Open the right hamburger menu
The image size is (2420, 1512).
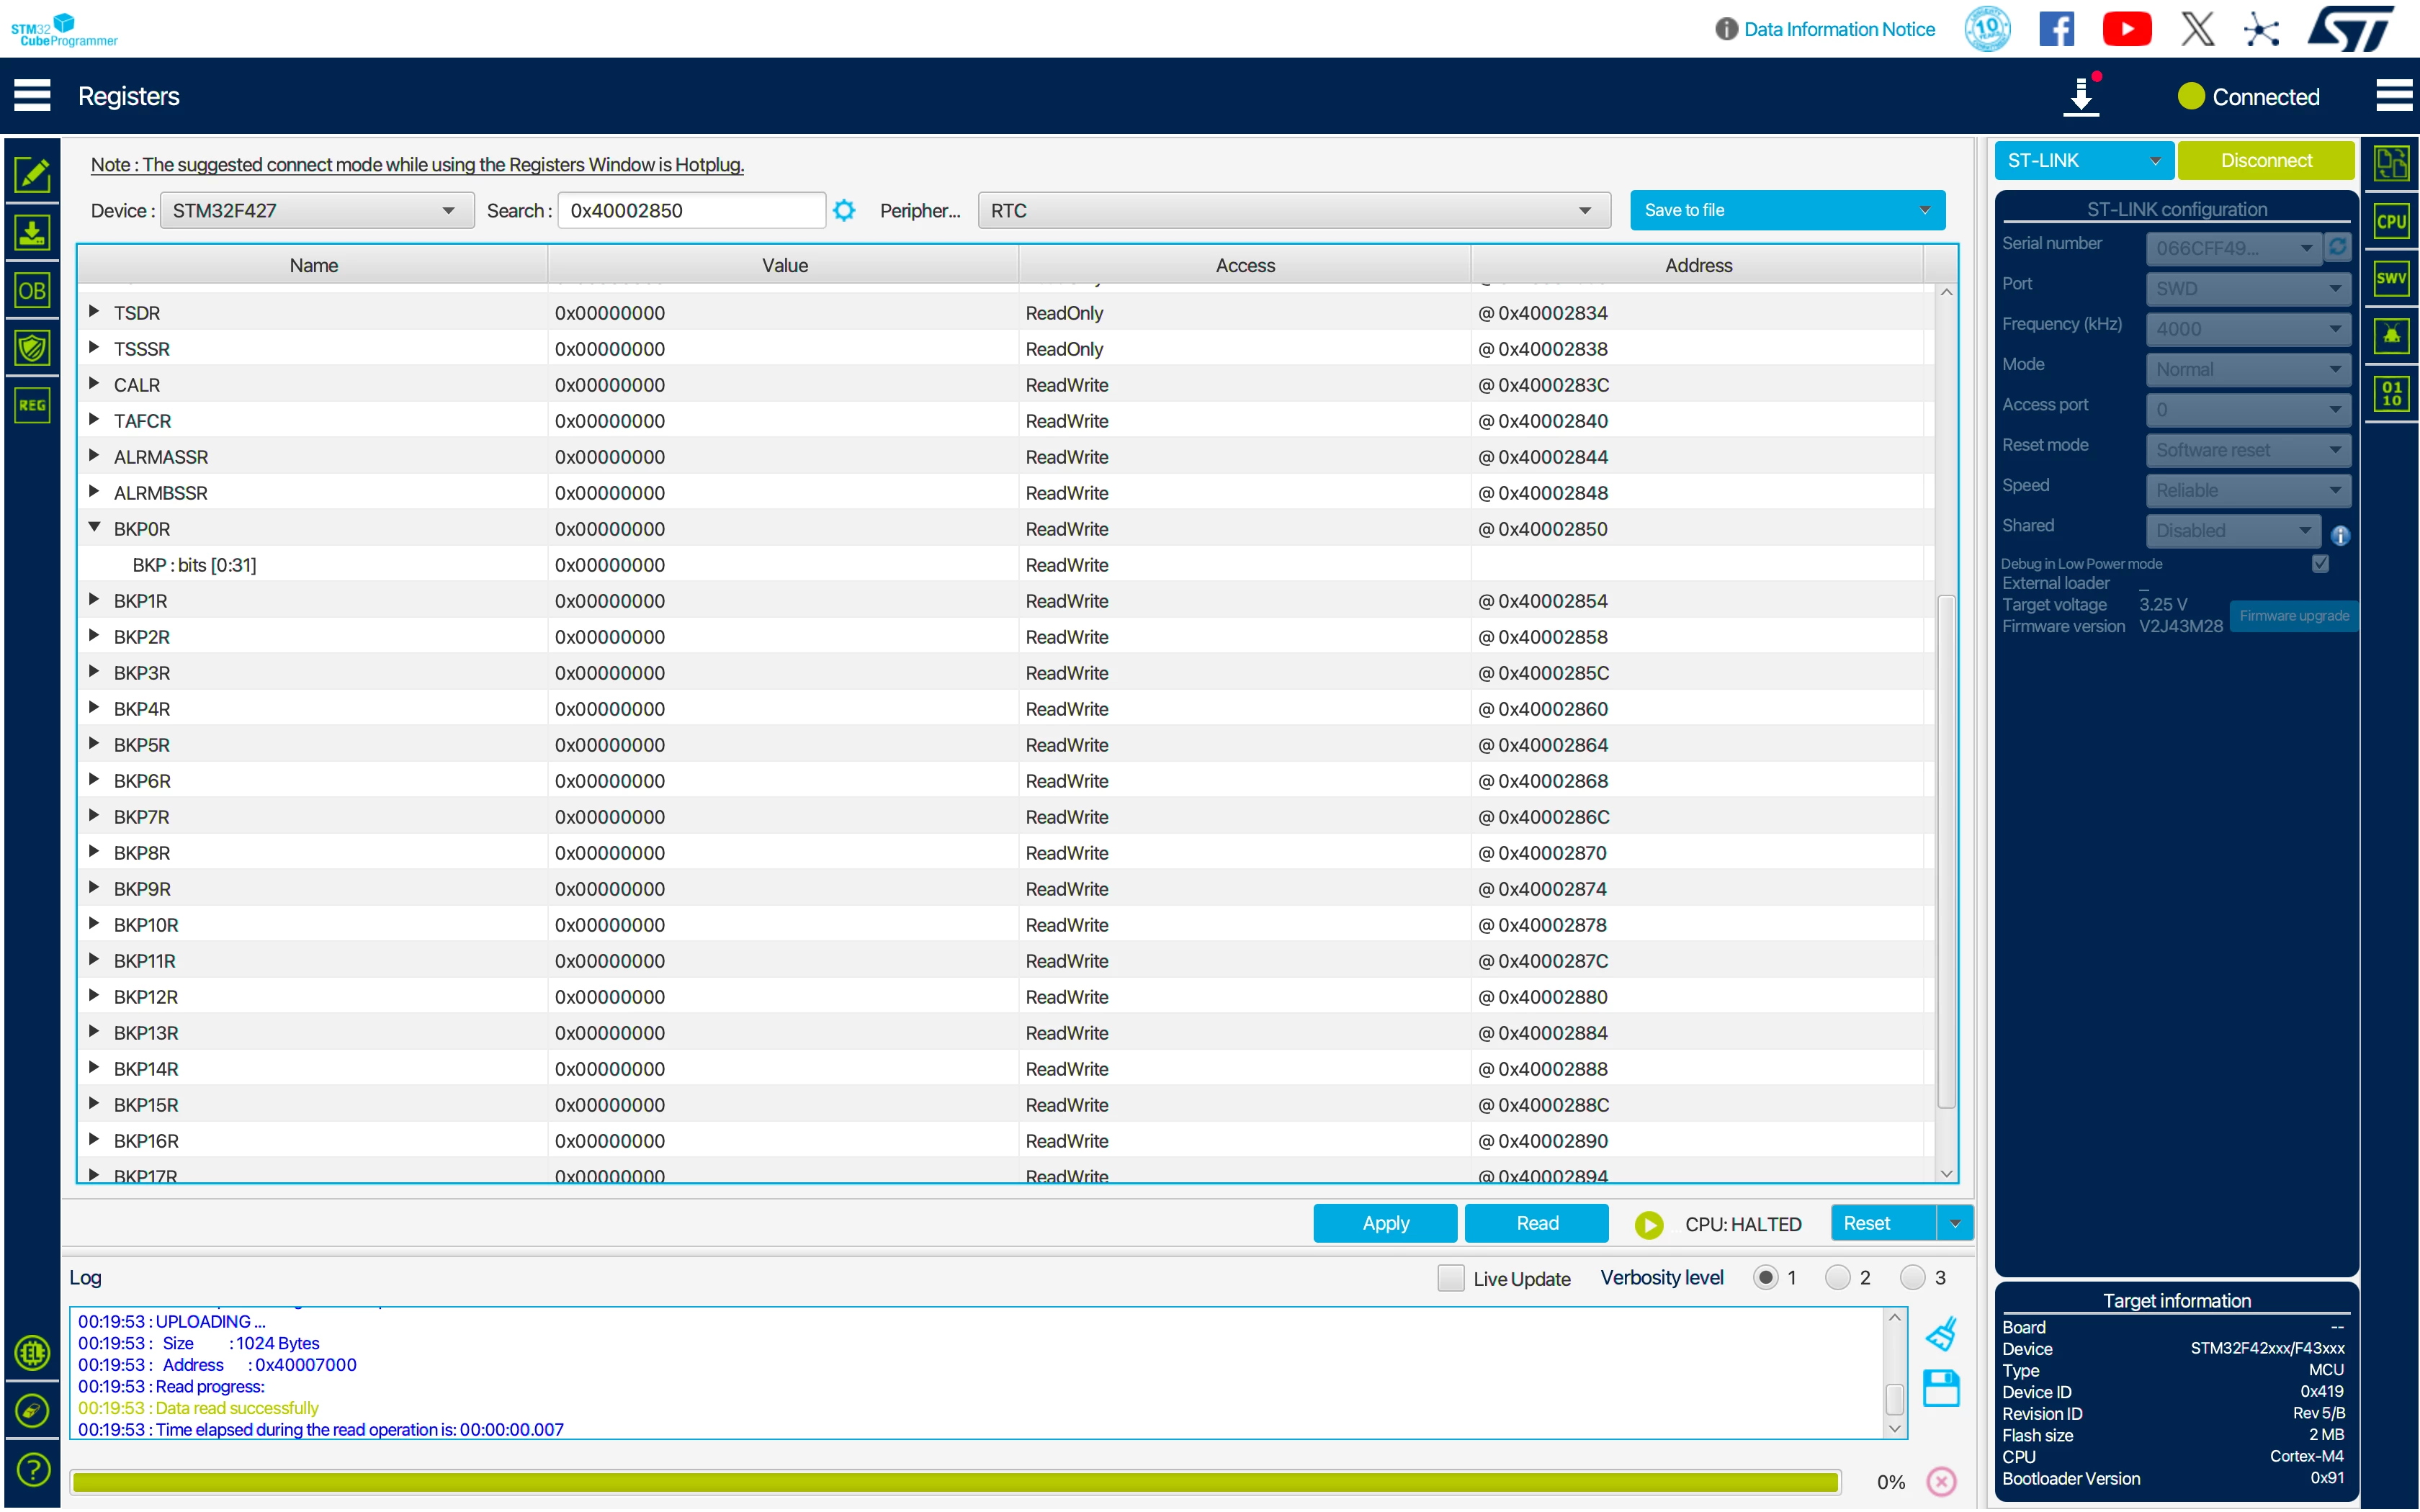click(x=2394, y=96)
